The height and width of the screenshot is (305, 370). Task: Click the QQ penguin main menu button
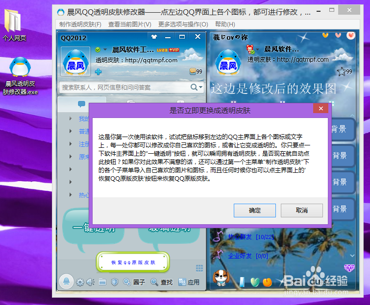pos(66,282)
